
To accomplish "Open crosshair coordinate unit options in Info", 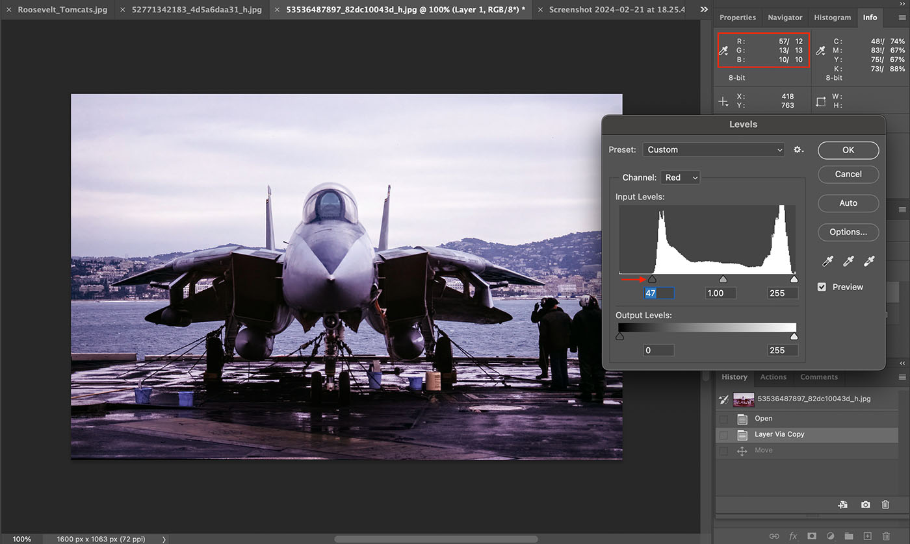I will [x=723, y=102].
